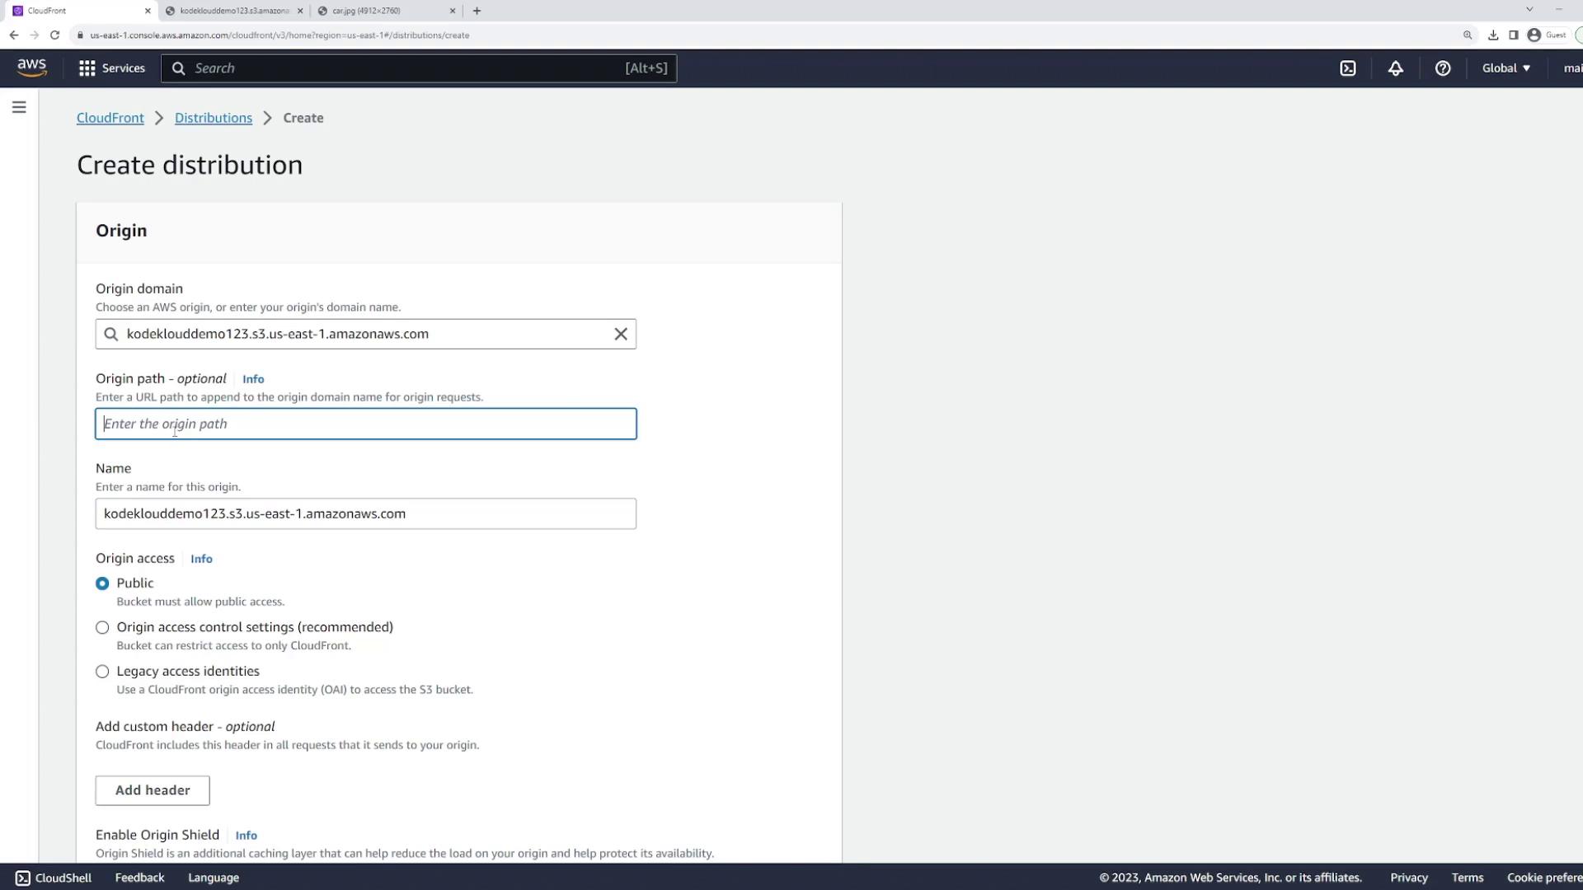Select Origin access control settings option
1583x890 pixels.
pos(102,628)
